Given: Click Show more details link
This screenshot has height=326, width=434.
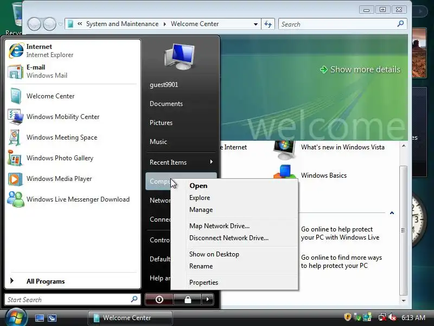Looking at the screenshot, I should pyautogui.click(x=360, y=70).
